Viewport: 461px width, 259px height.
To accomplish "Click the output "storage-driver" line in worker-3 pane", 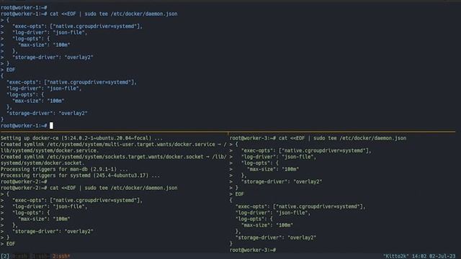I will point(276,237).
